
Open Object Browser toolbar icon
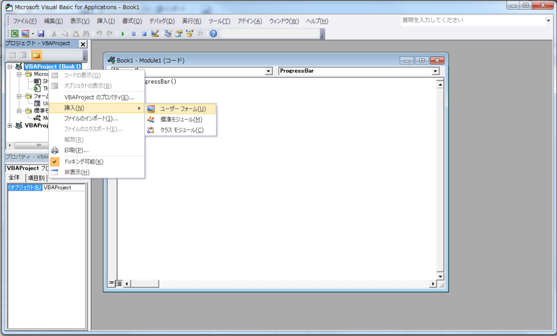click(x=189, y=34)
